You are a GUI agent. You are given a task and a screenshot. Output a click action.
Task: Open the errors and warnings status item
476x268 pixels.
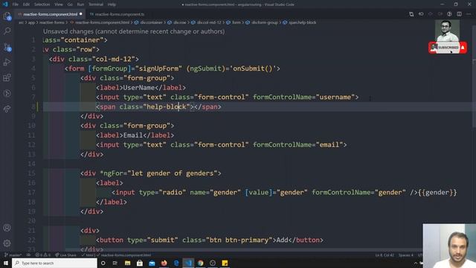pos(43,255)
